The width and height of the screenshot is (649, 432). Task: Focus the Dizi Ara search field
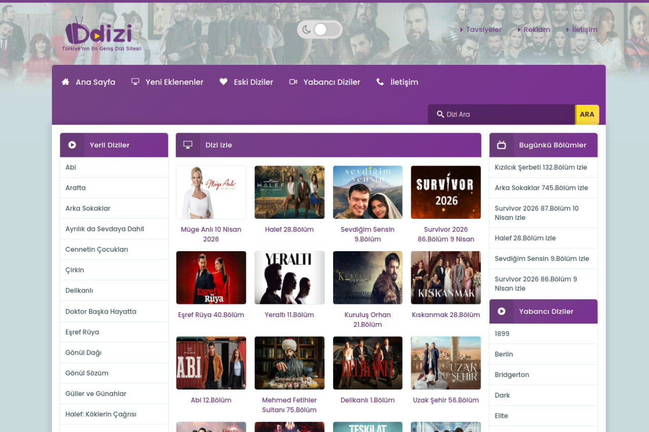coord(501,114)
